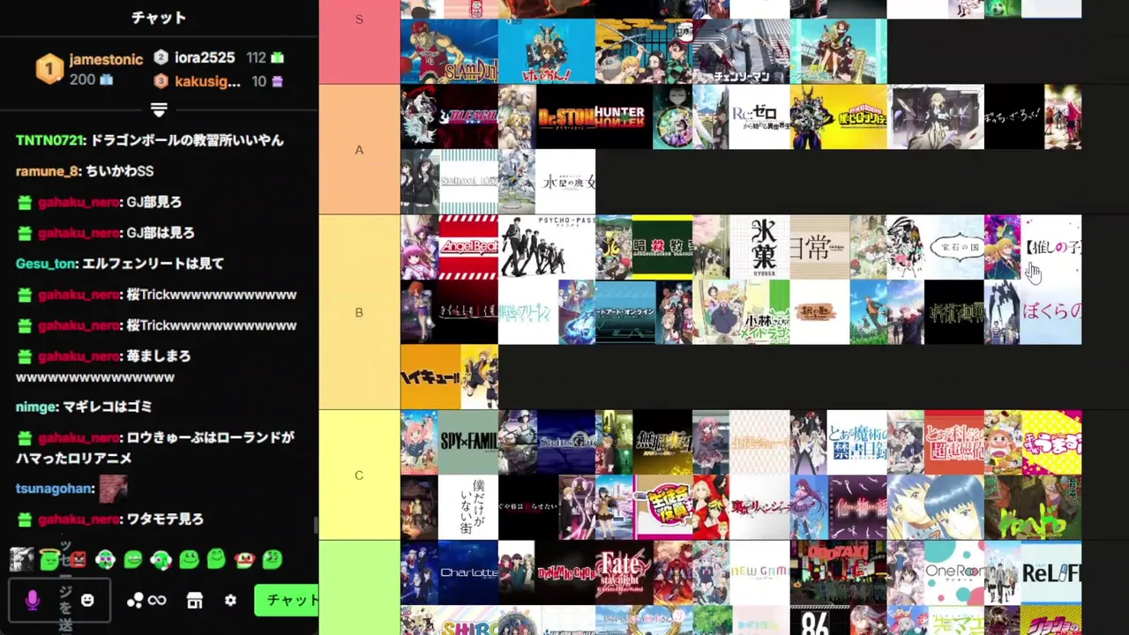Viewport: 1129px width, 635px height.
Task: Click the silver rank 2 badge beside iora2525
Action: (x=161, y=57)
